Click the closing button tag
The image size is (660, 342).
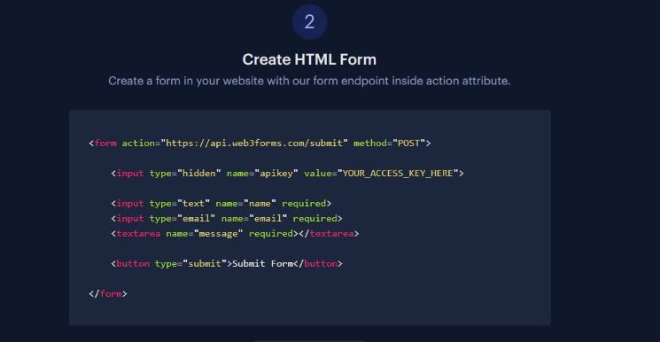318,264
